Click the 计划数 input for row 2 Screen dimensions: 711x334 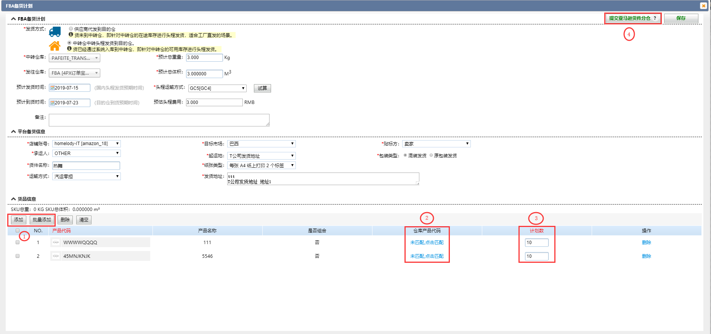click(x=536, y=256)
